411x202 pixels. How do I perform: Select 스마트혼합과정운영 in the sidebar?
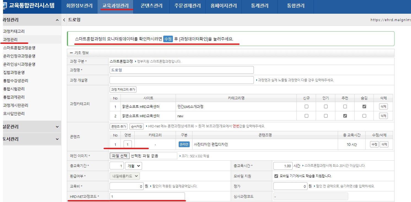(x=19, y=48)
